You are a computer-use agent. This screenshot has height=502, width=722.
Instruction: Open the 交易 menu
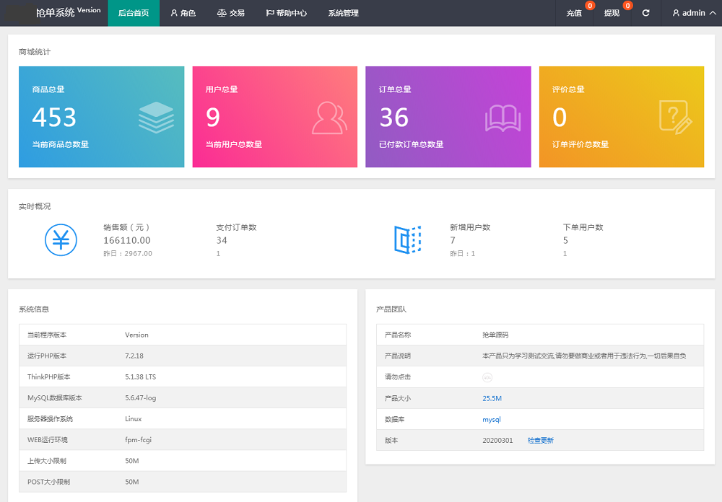[231, 13]
